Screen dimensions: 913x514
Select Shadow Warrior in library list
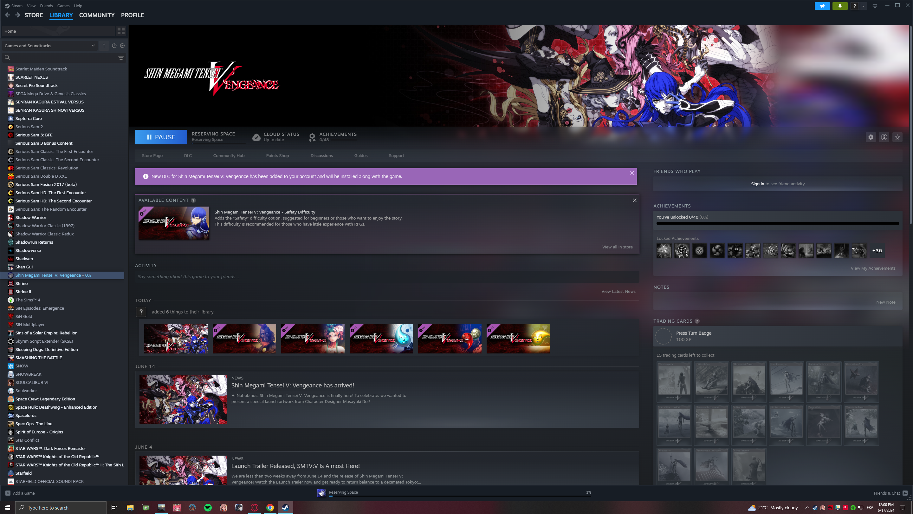pyautogui.click(x=30, y=217)
